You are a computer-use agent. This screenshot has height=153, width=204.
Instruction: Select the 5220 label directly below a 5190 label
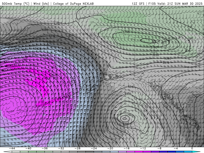coord(154,52)
